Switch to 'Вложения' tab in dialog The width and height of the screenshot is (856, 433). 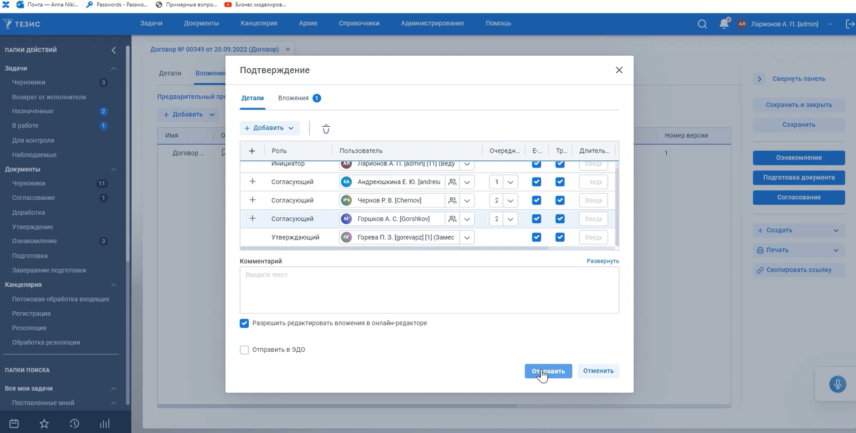click(x=293, y=98)
